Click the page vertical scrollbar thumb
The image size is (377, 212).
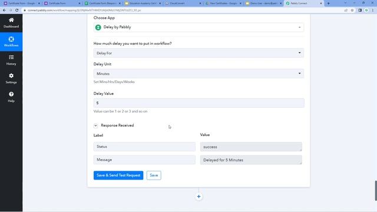376,190
